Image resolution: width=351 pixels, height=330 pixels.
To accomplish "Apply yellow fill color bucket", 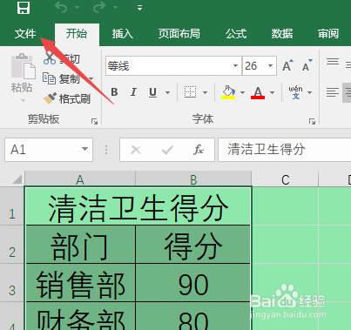I will pos(228,92).
